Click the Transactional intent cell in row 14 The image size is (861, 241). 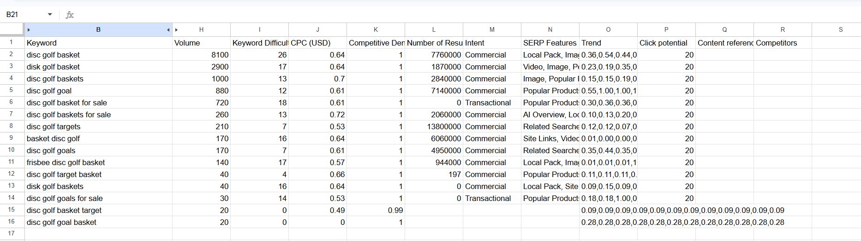[x=492, y=198]
